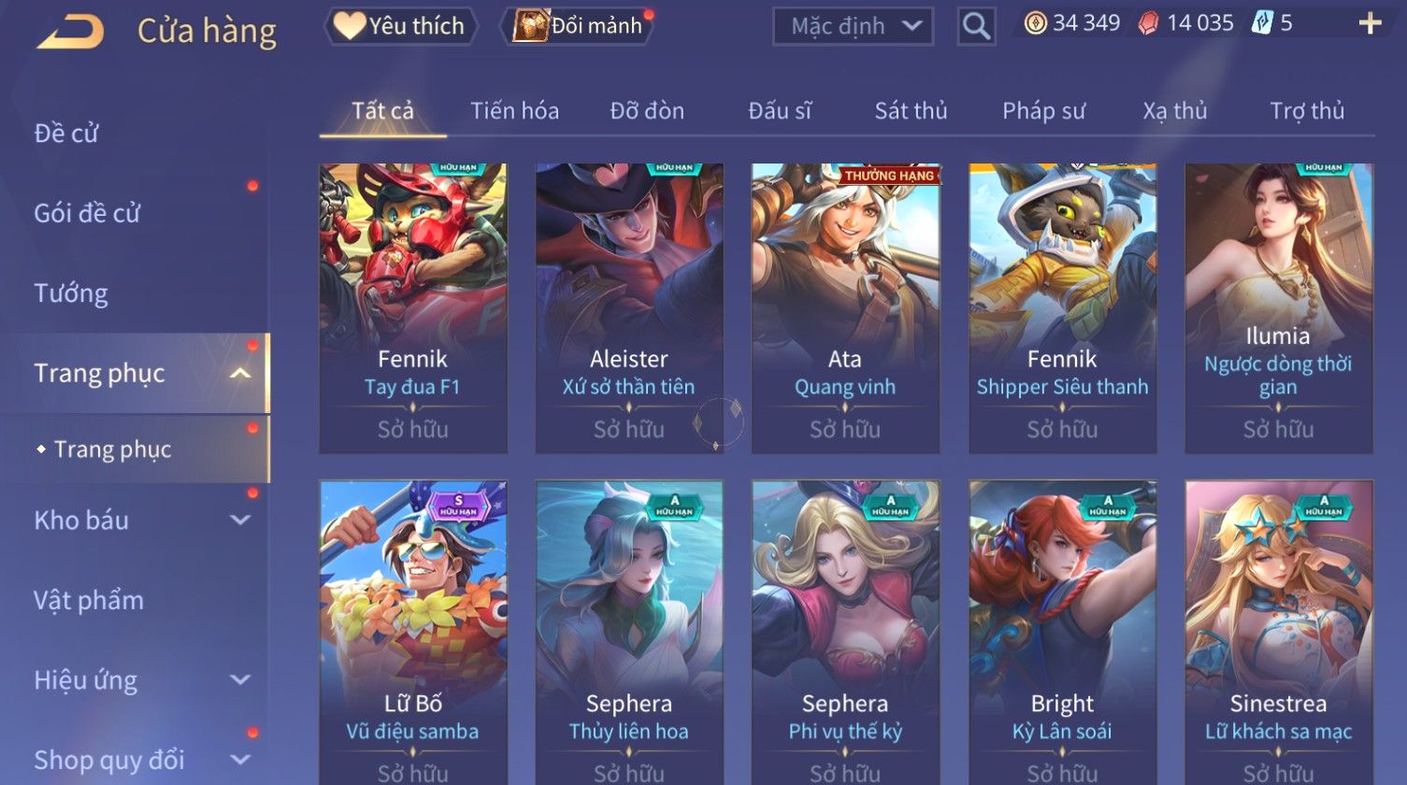Select the Fennik Tay đua F1 skin card
The width and height of the screenshot is (1407, 785).
(413, 308)
